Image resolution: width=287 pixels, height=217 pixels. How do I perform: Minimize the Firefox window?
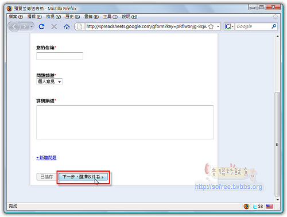[x=253, y=7]
